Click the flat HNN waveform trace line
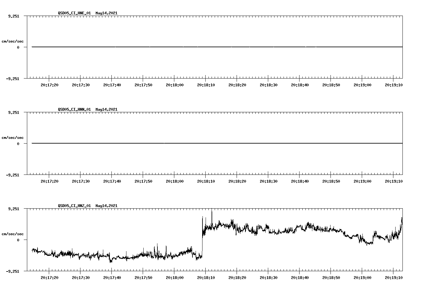The width and height of the screenshot is (425, 289). point(217,143)
